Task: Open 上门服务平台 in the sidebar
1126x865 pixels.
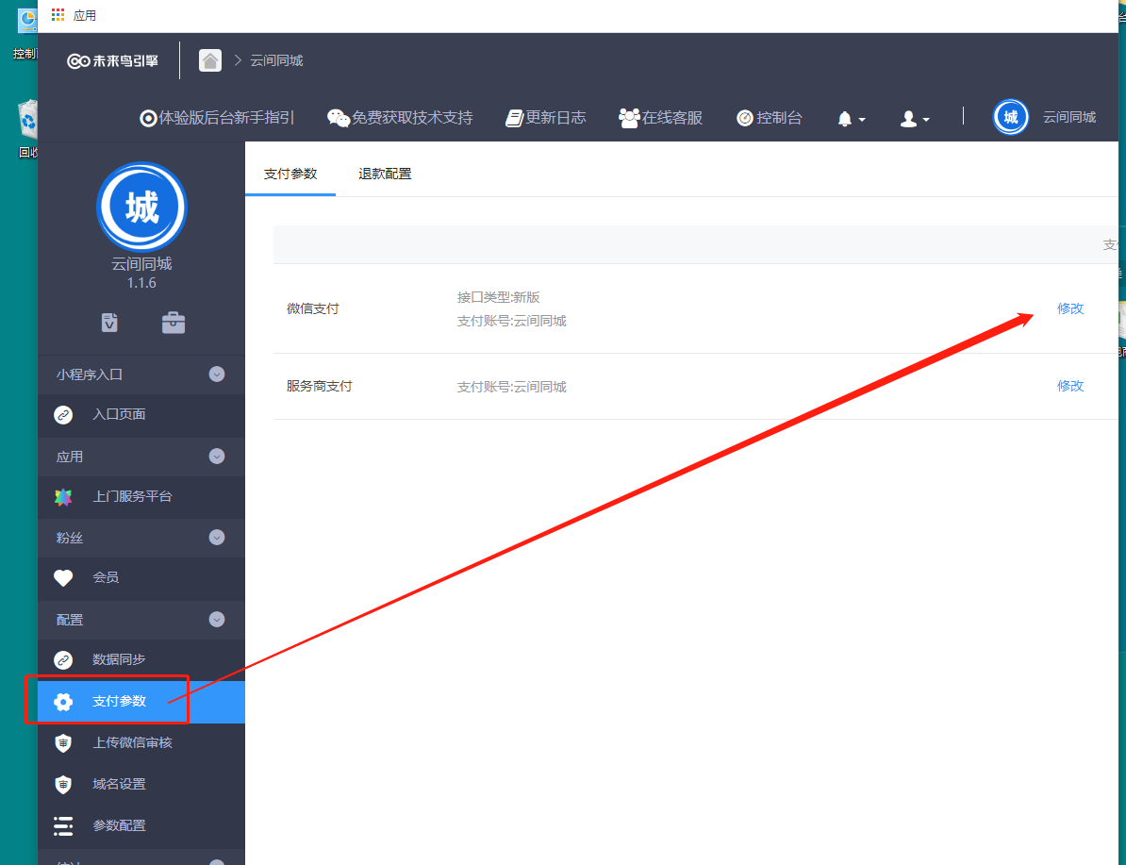Action: 132,496
